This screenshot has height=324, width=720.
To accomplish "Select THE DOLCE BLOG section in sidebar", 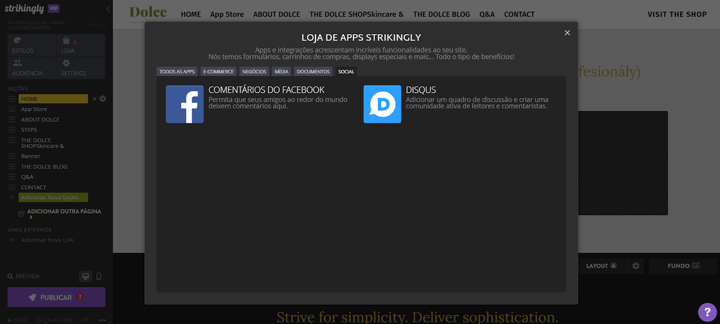I will tap(44, 166).
